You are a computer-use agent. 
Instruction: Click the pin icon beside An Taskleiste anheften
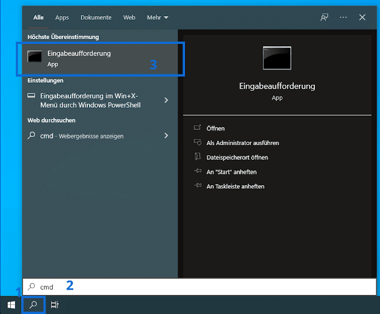point(198,185)
